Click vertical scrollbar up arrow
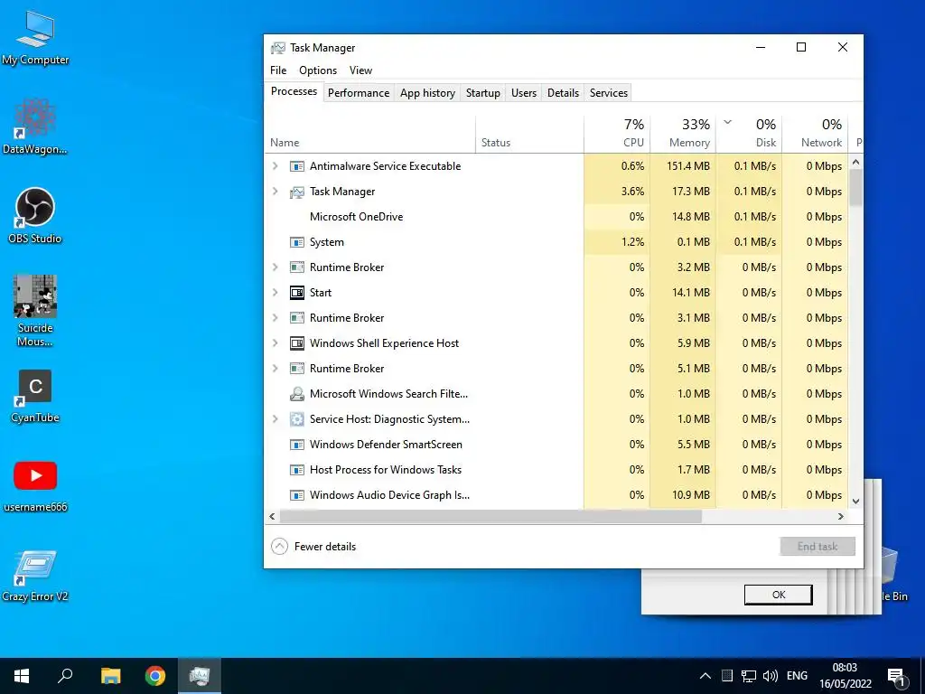This screenshot has height=694, width=925. (x=855, y=162)
